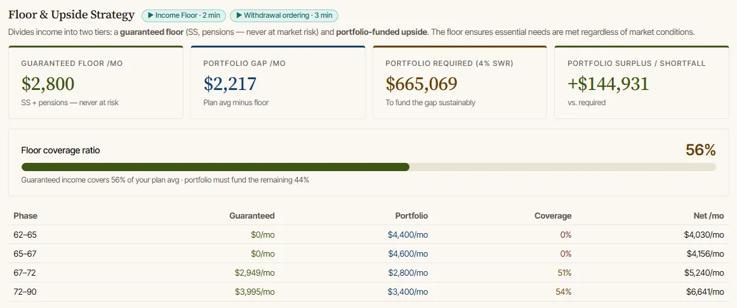Click 'To fund the gap sustainably' text
This screenshot has width=737, height=308.
430,103
